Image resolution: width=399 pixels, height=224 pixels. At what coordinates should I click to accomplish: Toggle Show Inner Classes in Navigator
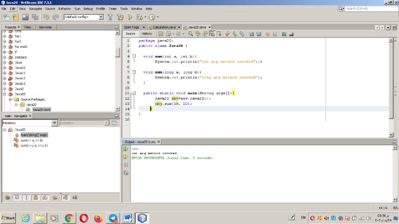click(x=45, y=197)
